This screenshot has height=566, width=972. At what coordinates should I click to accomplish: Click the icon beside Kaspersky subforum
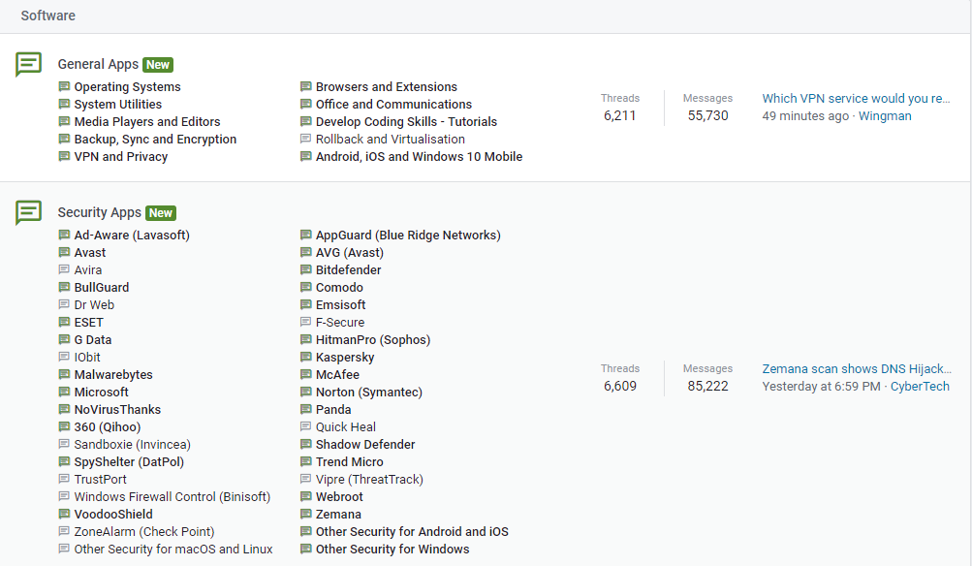306,358
